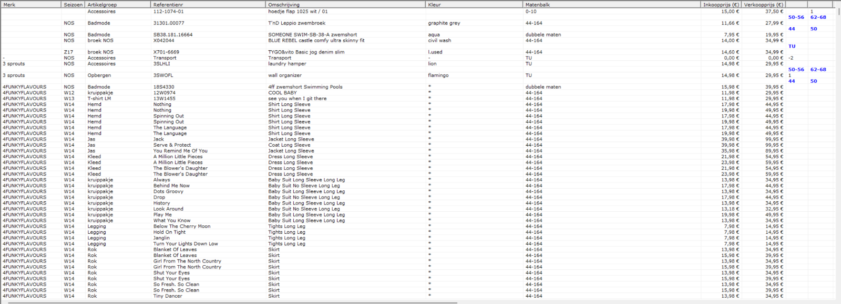Select the 'Janglin' reference cell
Screen dimensions: 841x304
click(161, 237)
